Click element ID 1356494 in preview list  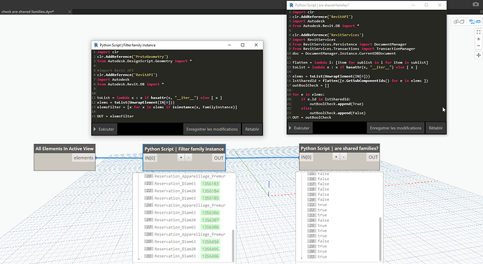click(211, 242)
